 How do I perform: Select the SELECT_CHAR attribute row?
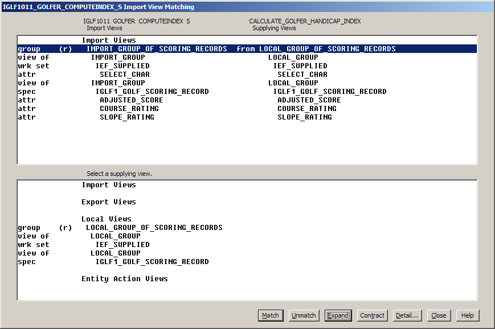[125, 75]
